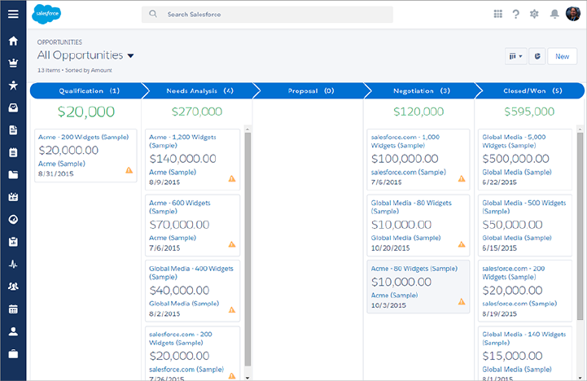Click the crown icon in the sidebar
Image resolution: width=587 pixels, height=381 pixels.
[13, 63]
